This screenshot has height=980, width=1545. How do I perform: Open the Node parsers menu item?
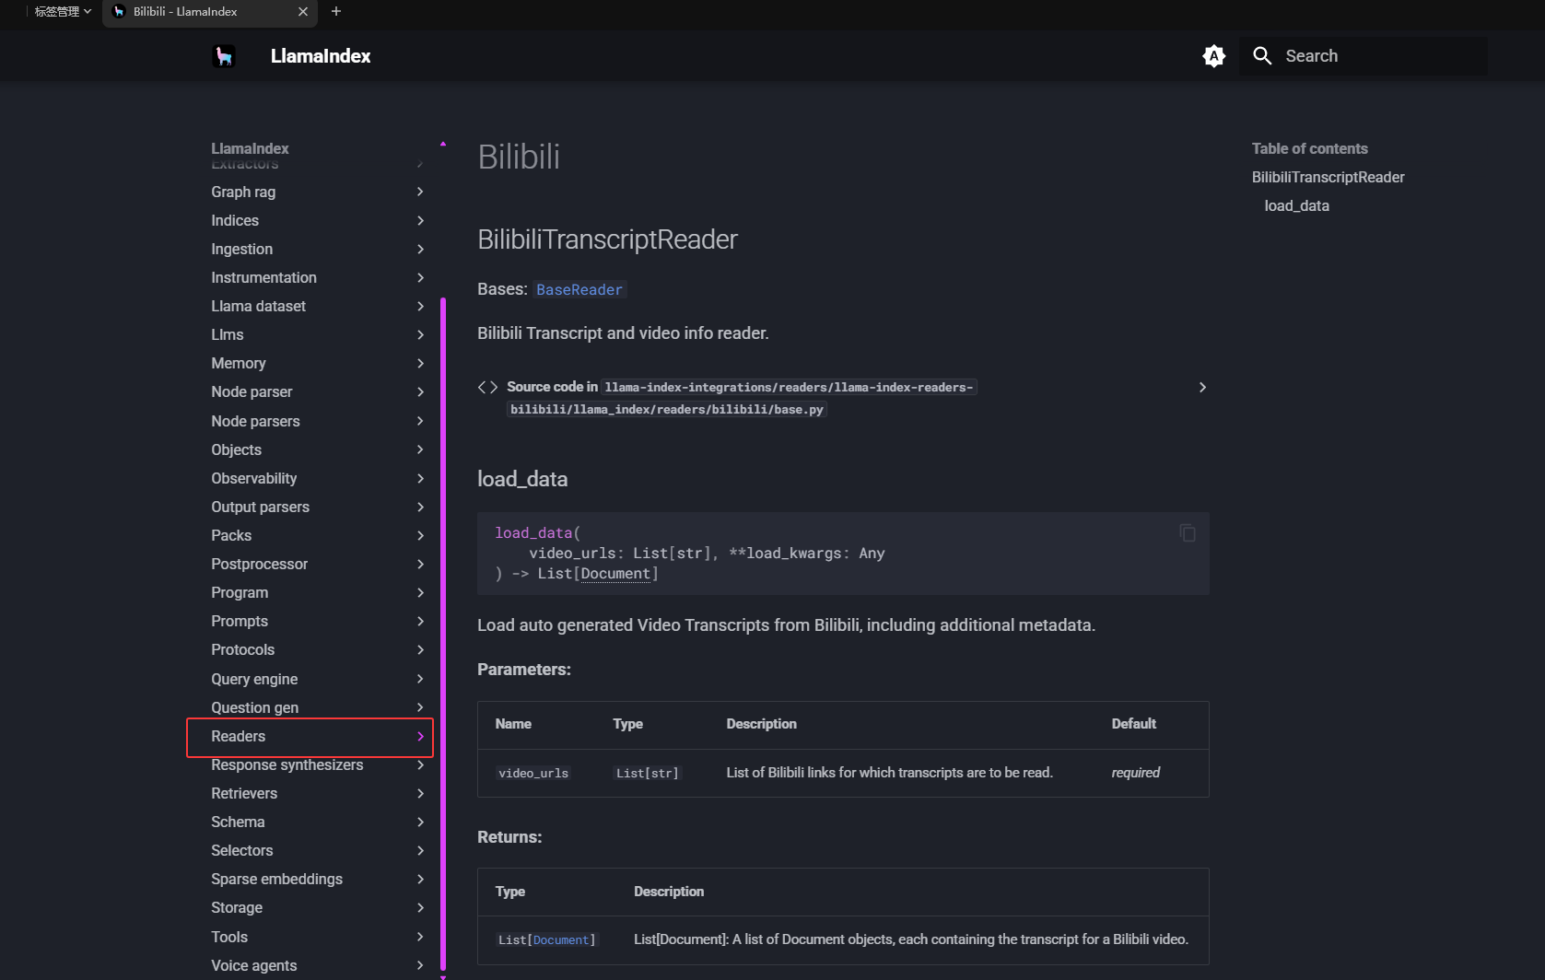pos(255,421)
